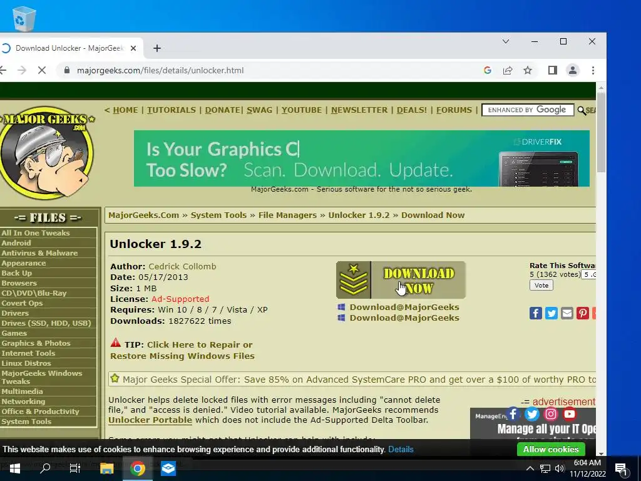Show hidden system tray icons

[530, 468]
